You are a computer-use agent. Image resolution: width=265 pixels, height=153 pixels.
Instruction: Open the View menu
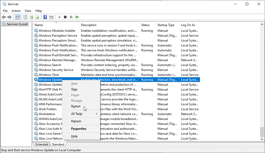pos(28,11)
